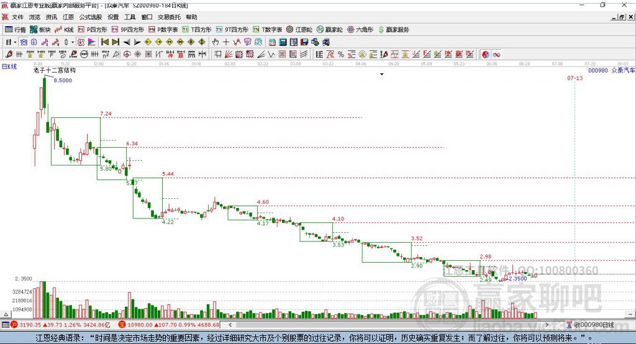Select the percent % retracement tool
The width and height of the screenshot is (636, 344).
[x=341, y=55]
